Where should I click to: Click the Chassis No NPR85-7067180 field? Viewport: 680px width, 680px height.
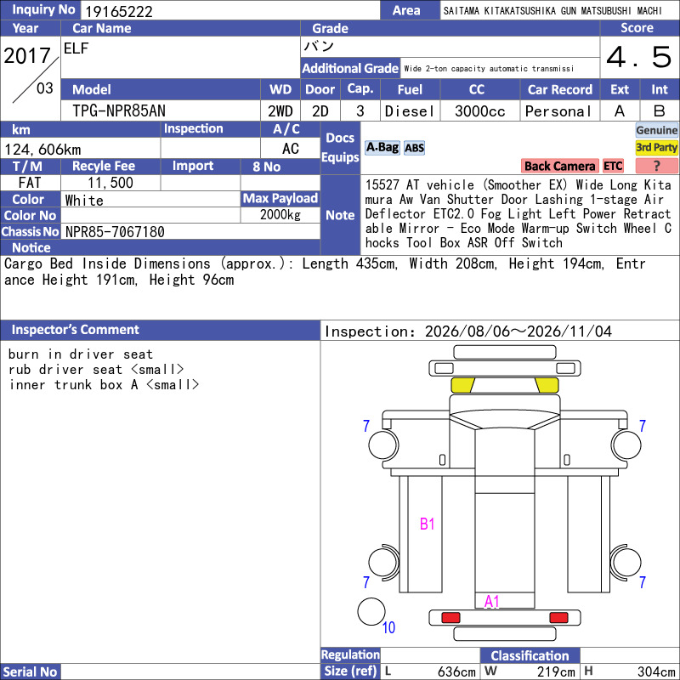click(x=190, y=231)
